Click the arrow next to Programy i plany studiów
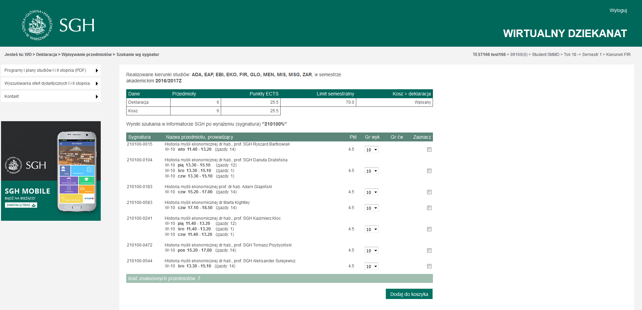642x310 pixels. coord(97,70)
